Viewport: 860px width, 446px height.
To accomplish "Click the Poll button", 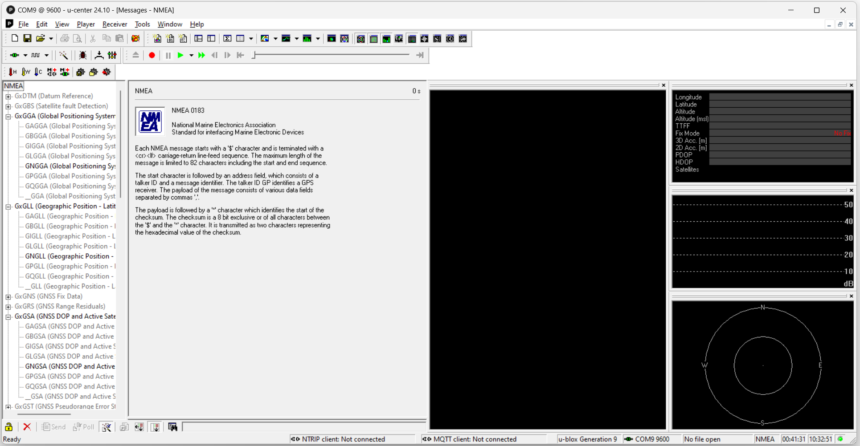I will pyautogui.click(x=84, y=426).
